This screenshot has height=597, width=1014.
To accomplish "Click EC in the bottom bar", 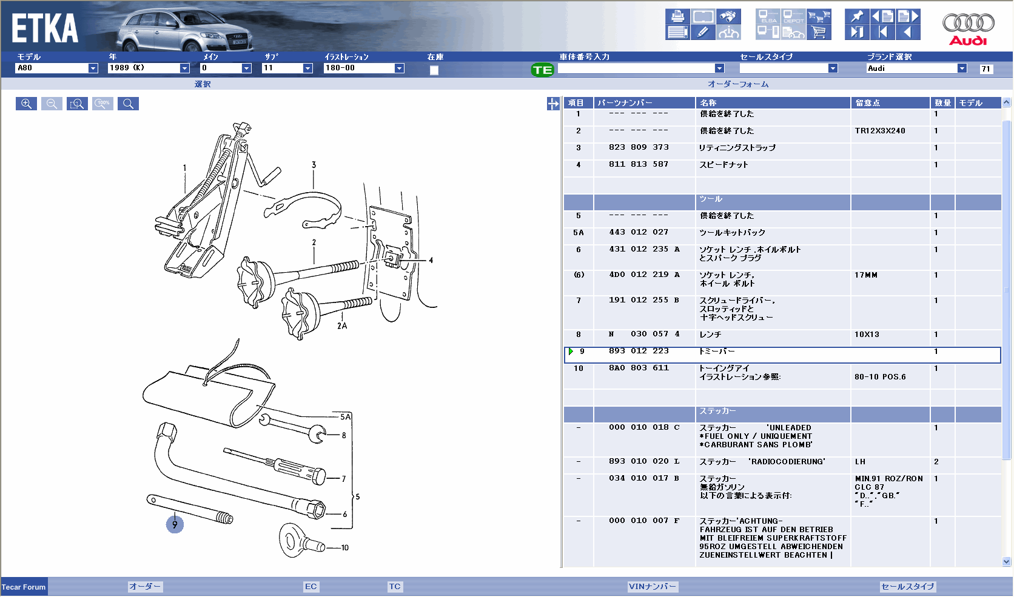I will 311,586.
